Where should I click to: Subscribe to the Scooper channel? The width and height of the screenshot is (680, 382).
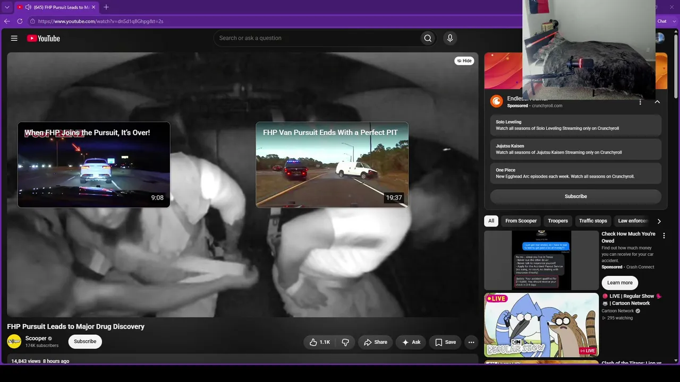(85, 341)
